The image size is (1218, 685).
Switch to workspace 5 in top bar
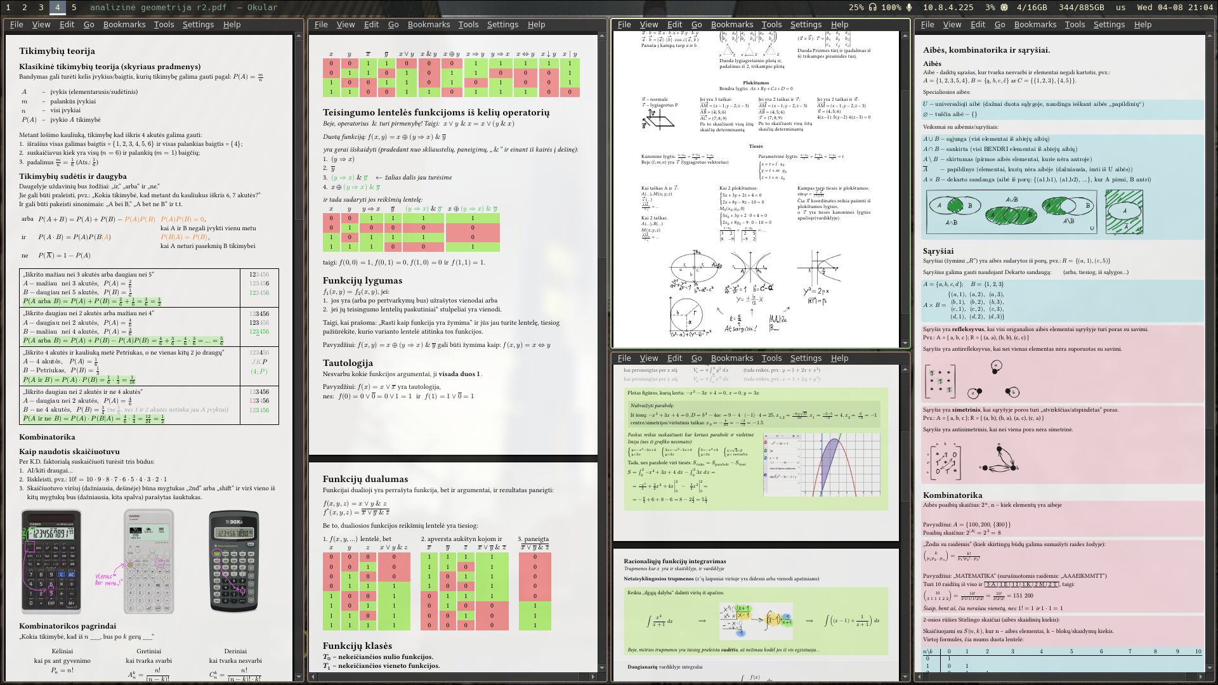tap(74, 8)
